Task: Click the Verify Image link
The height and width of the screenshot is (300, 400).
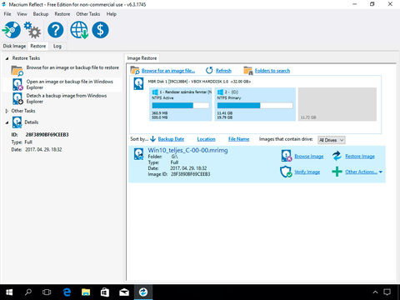Action: [307, 172]
